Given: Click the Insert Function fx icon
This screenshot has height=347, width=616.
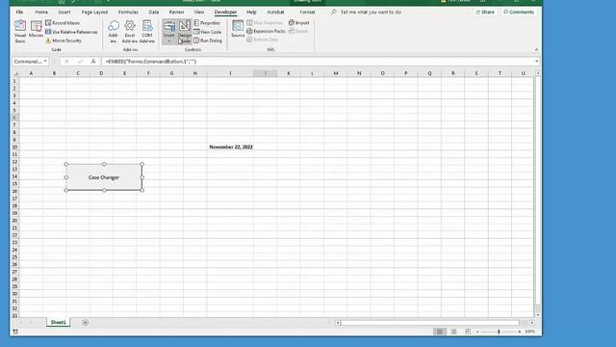Looking at the screenshot, I should [x=93, y=62].
